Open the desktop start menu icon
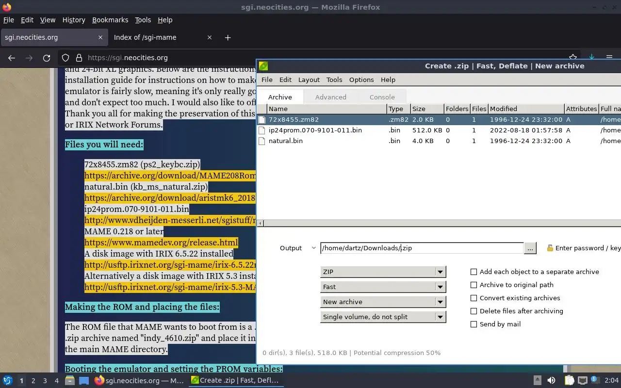Viewport: 621px width, 388px height. pos(8,380)
